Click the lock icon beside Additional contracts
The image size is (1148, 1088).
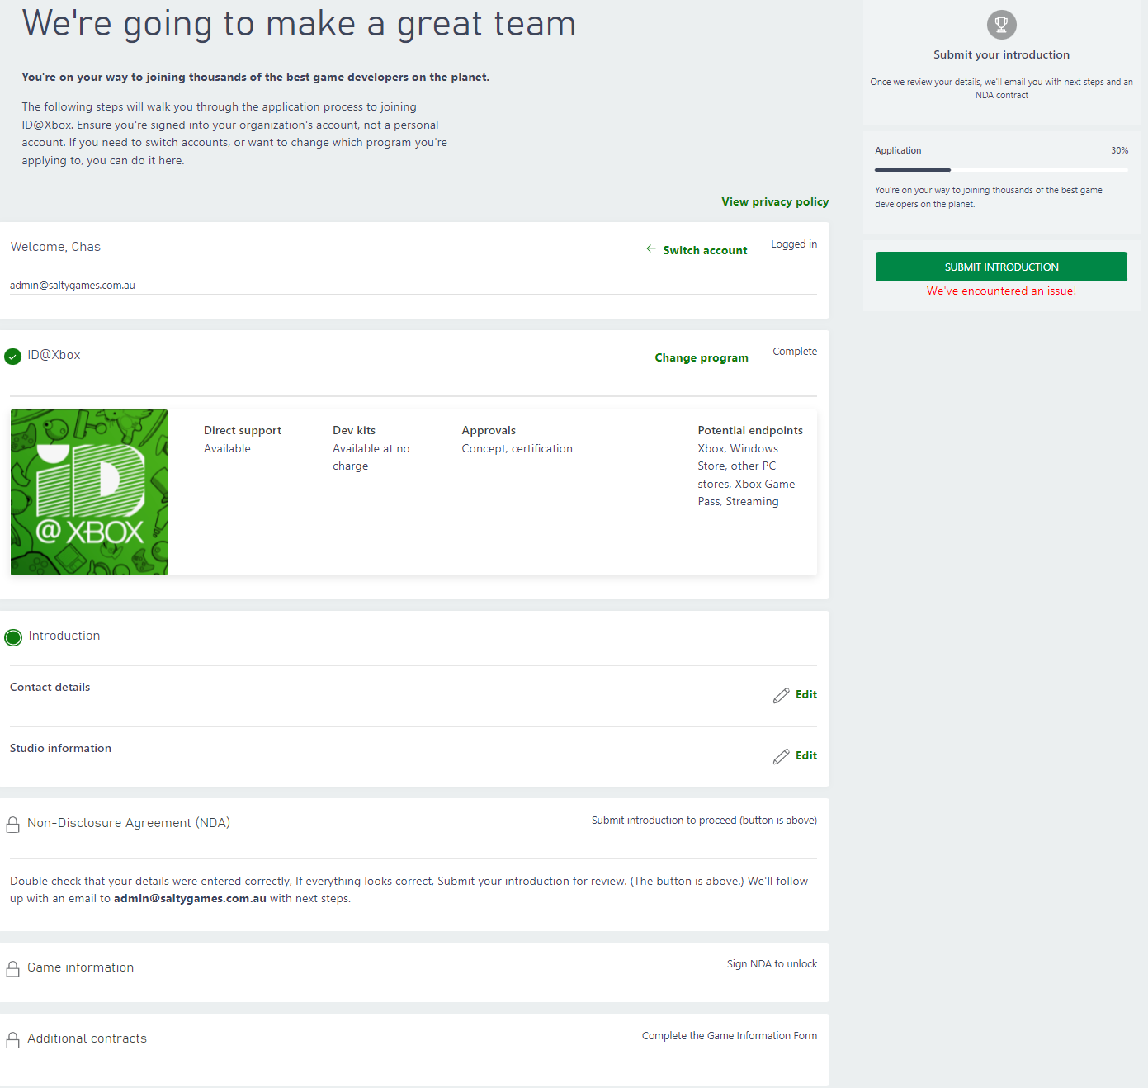[13, 1040]
